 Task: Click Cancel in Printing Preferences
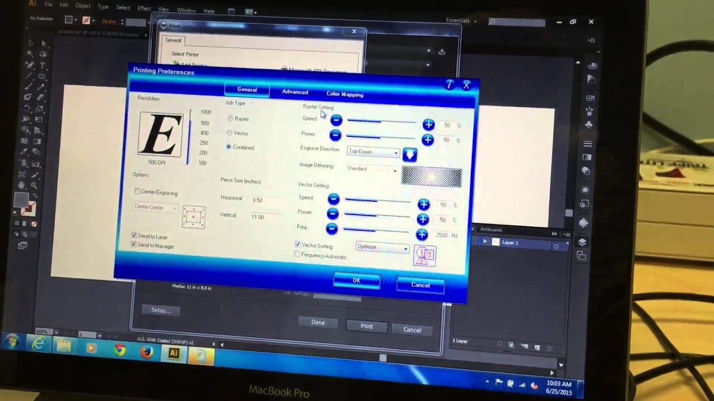click(x=421, y=285)
